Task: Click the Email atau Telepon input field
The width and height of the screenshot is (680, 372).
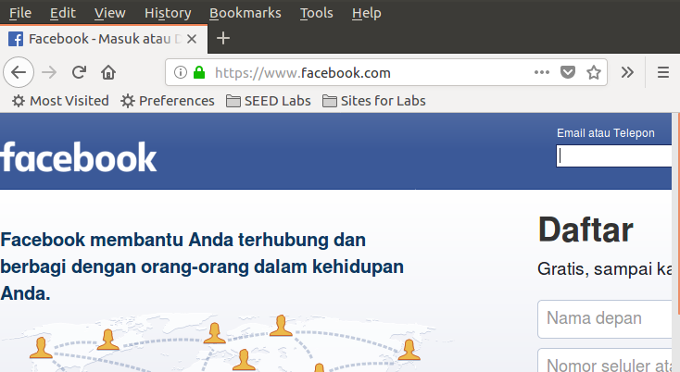Action: click(x=613, y=155)
